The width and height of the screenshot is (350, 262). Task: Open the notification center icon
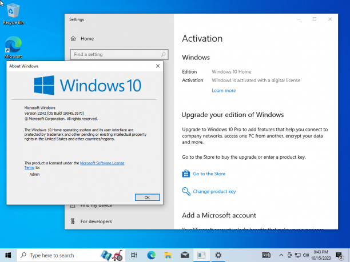[339, 256]
